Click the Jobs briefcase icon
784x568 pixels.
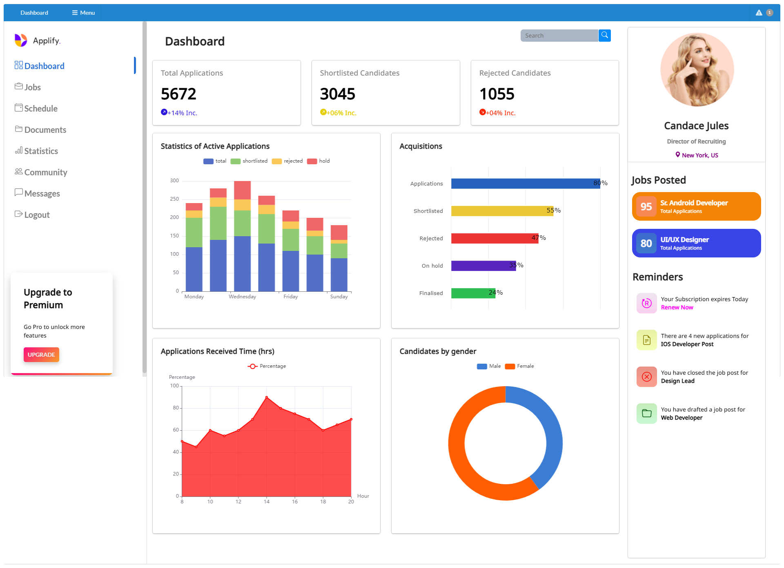[19, 86]
